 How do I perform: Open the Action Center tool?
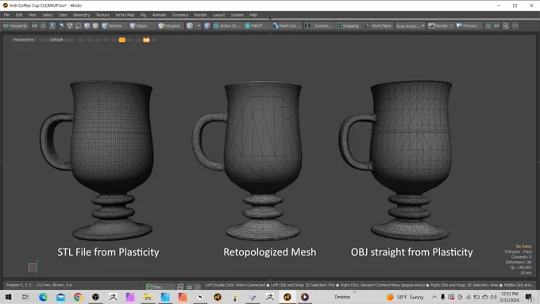pos(226,26)
